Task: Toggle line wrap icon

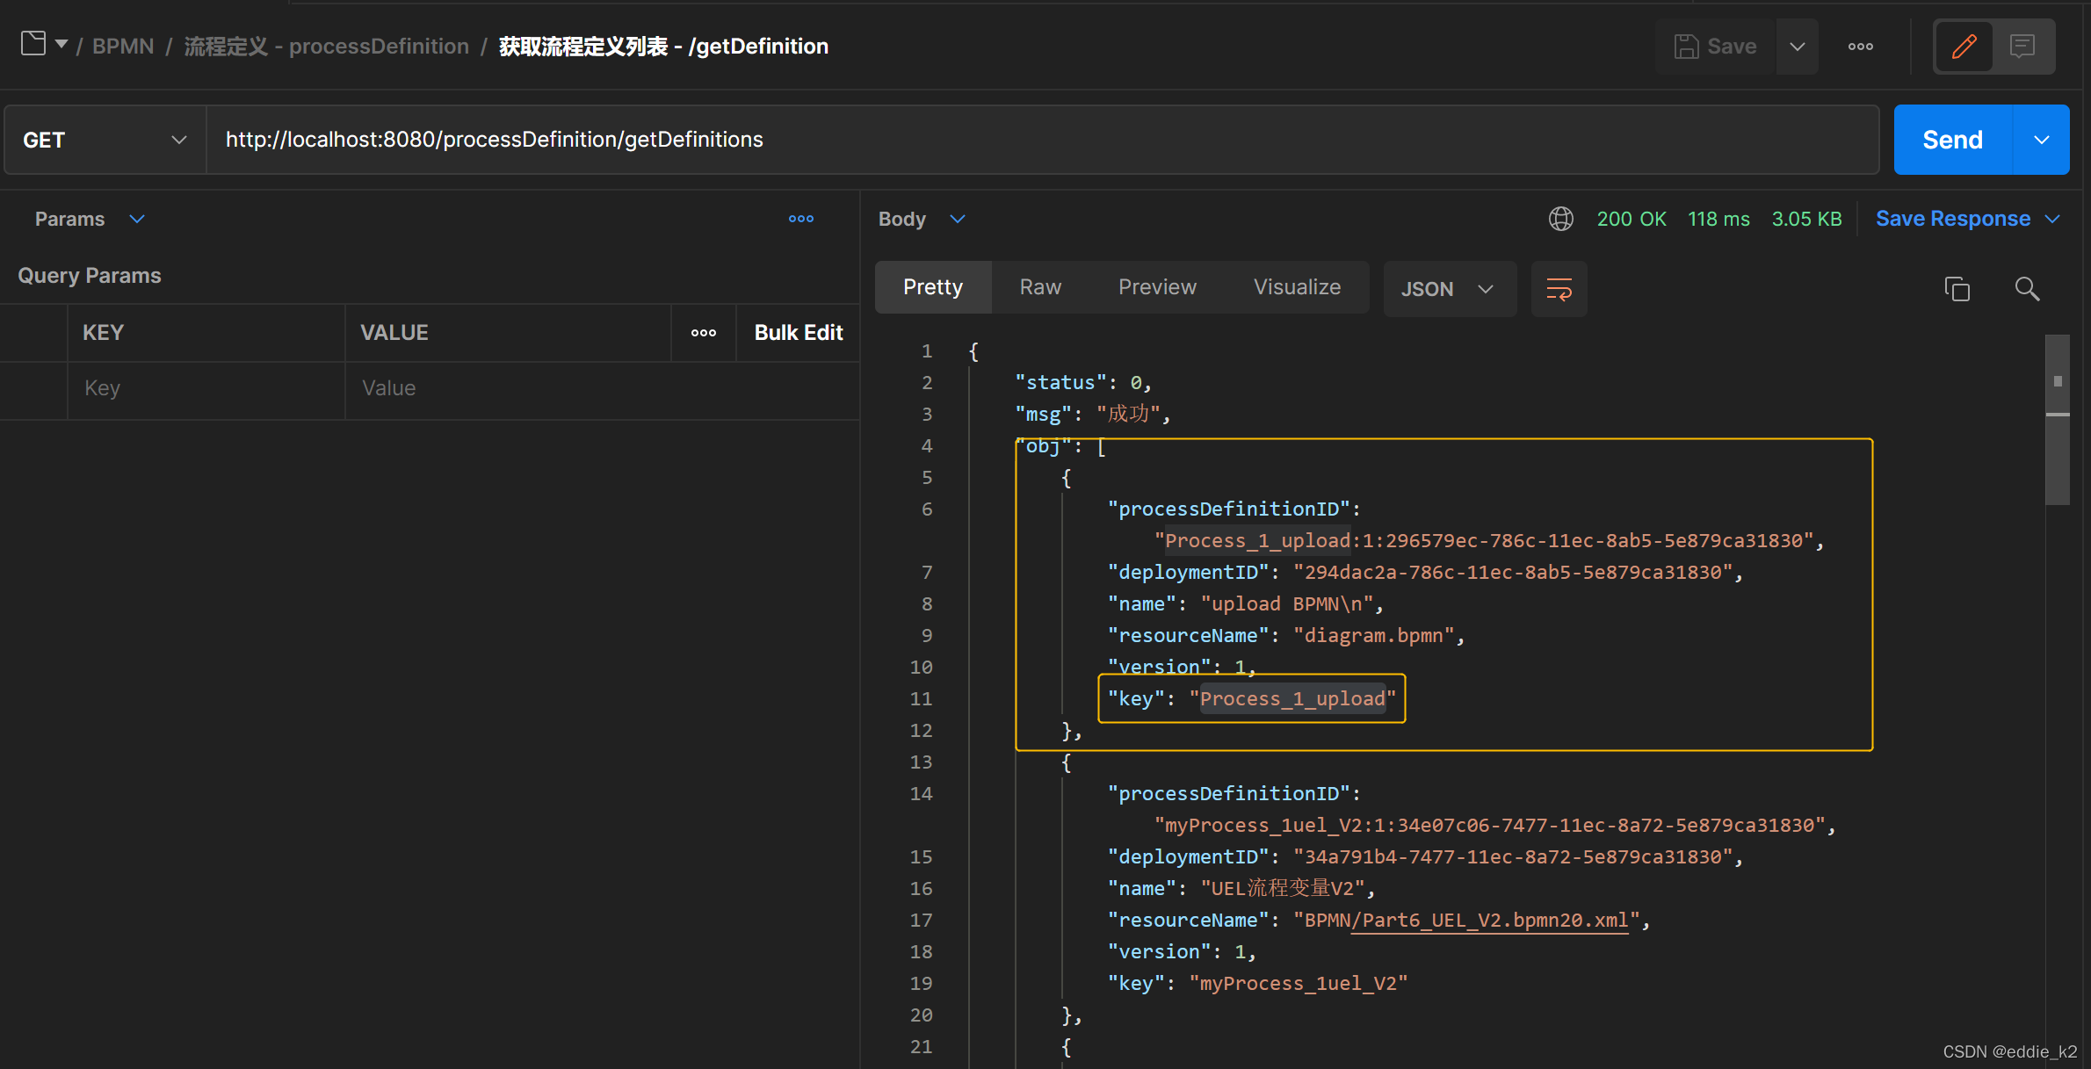Action: [1559, 289]
